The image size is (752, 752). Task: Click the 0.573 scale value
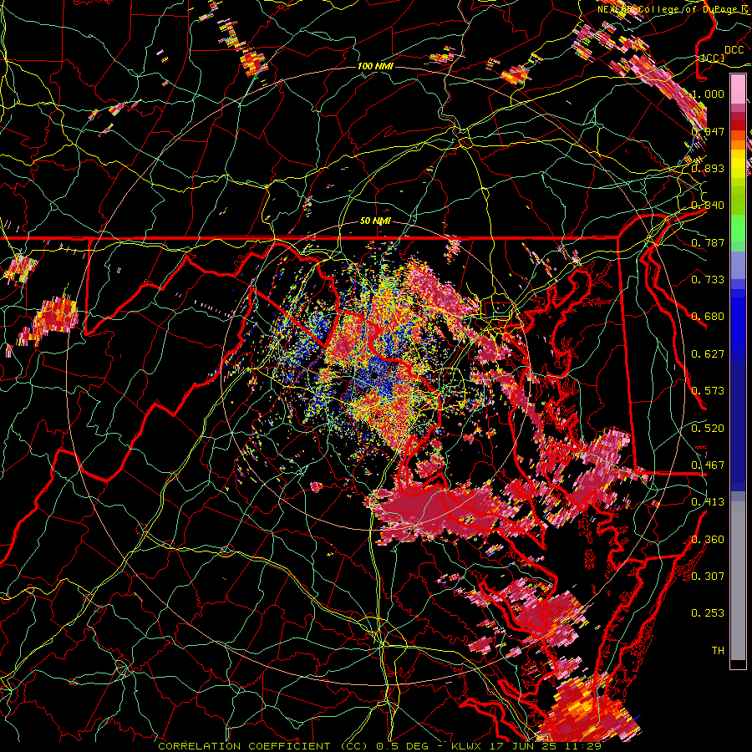[x=708, y=391]
